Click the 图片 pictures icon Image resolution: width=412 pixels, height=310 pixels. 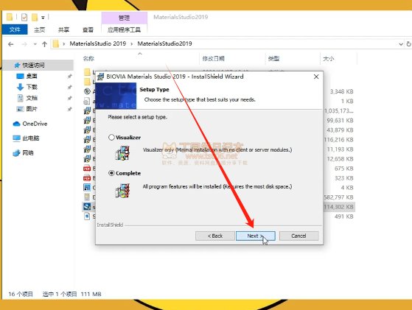click(x=20, y=109)
